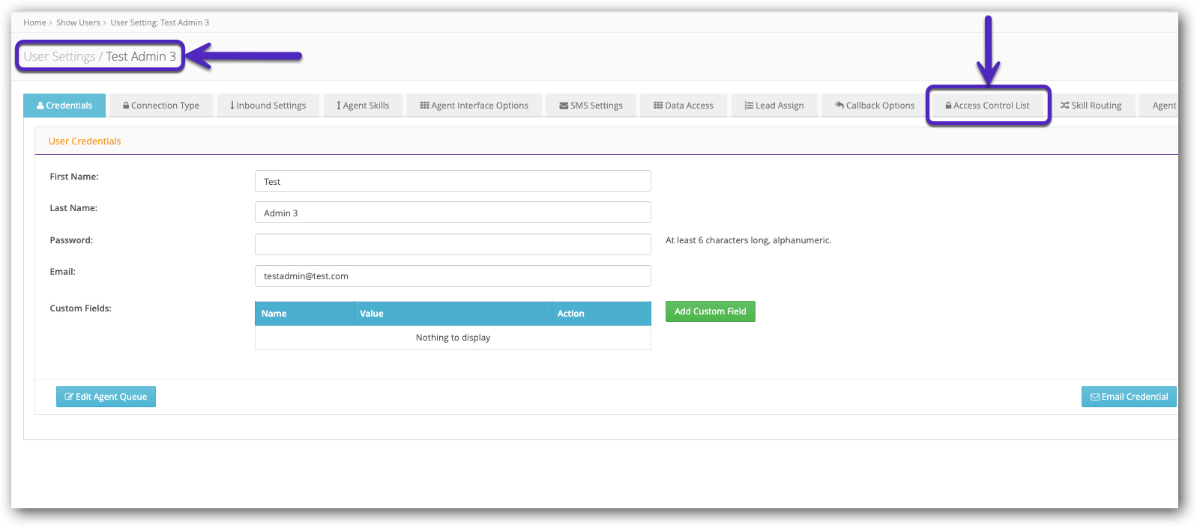Click the 'User Setting: Test Admin 3' breadcrumb

coord(160,22)
